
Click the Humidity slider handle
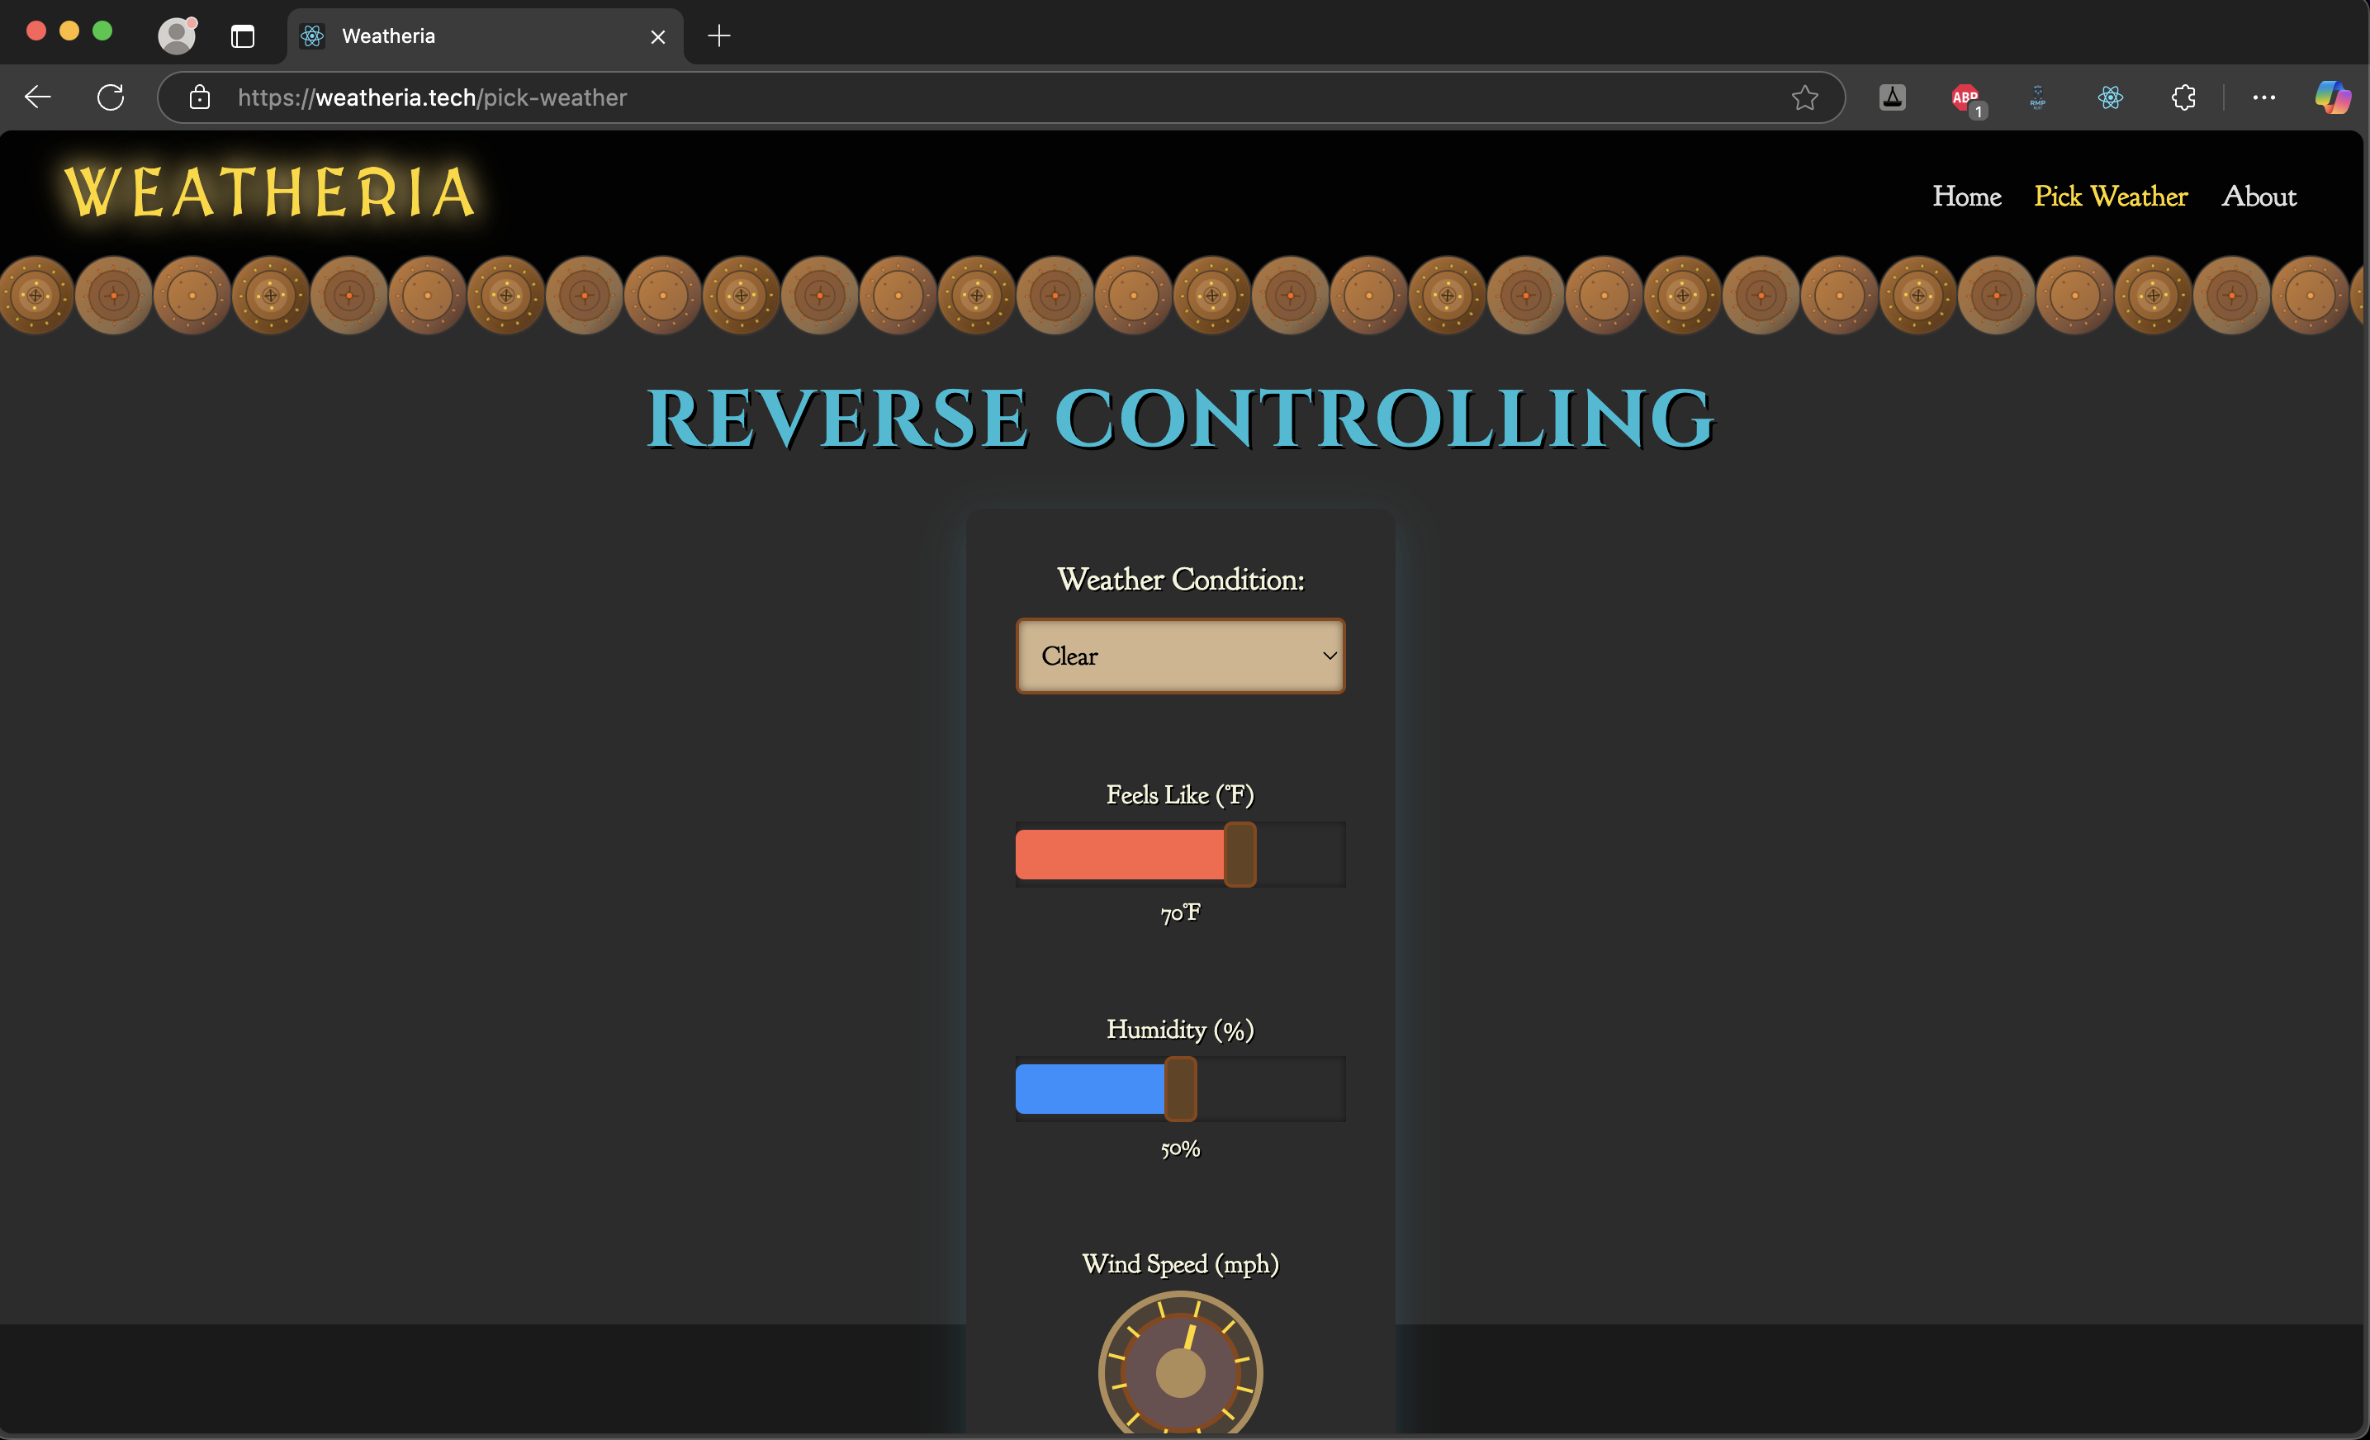[x=1180, y=1089]
